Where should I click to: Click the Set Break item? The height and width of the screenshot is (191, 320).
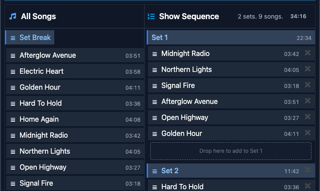[35, 38]
